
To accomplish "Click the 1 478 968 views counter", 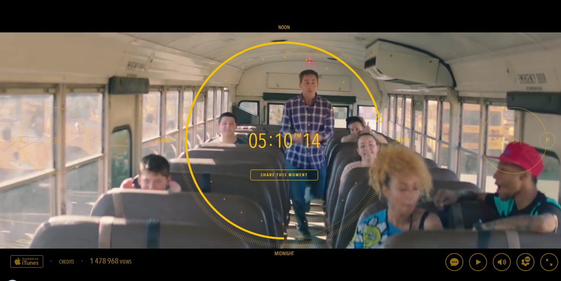I will click(111, 261).
